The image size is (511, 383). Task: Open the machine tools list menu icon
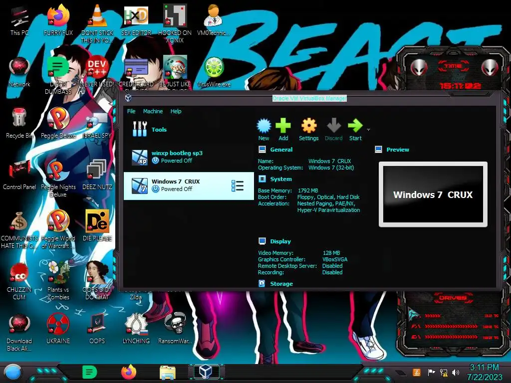pyautogui.click(x=237, y=186)
